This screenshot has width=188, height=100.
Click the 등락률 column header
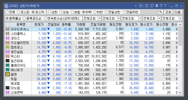(x=66, y=25)
